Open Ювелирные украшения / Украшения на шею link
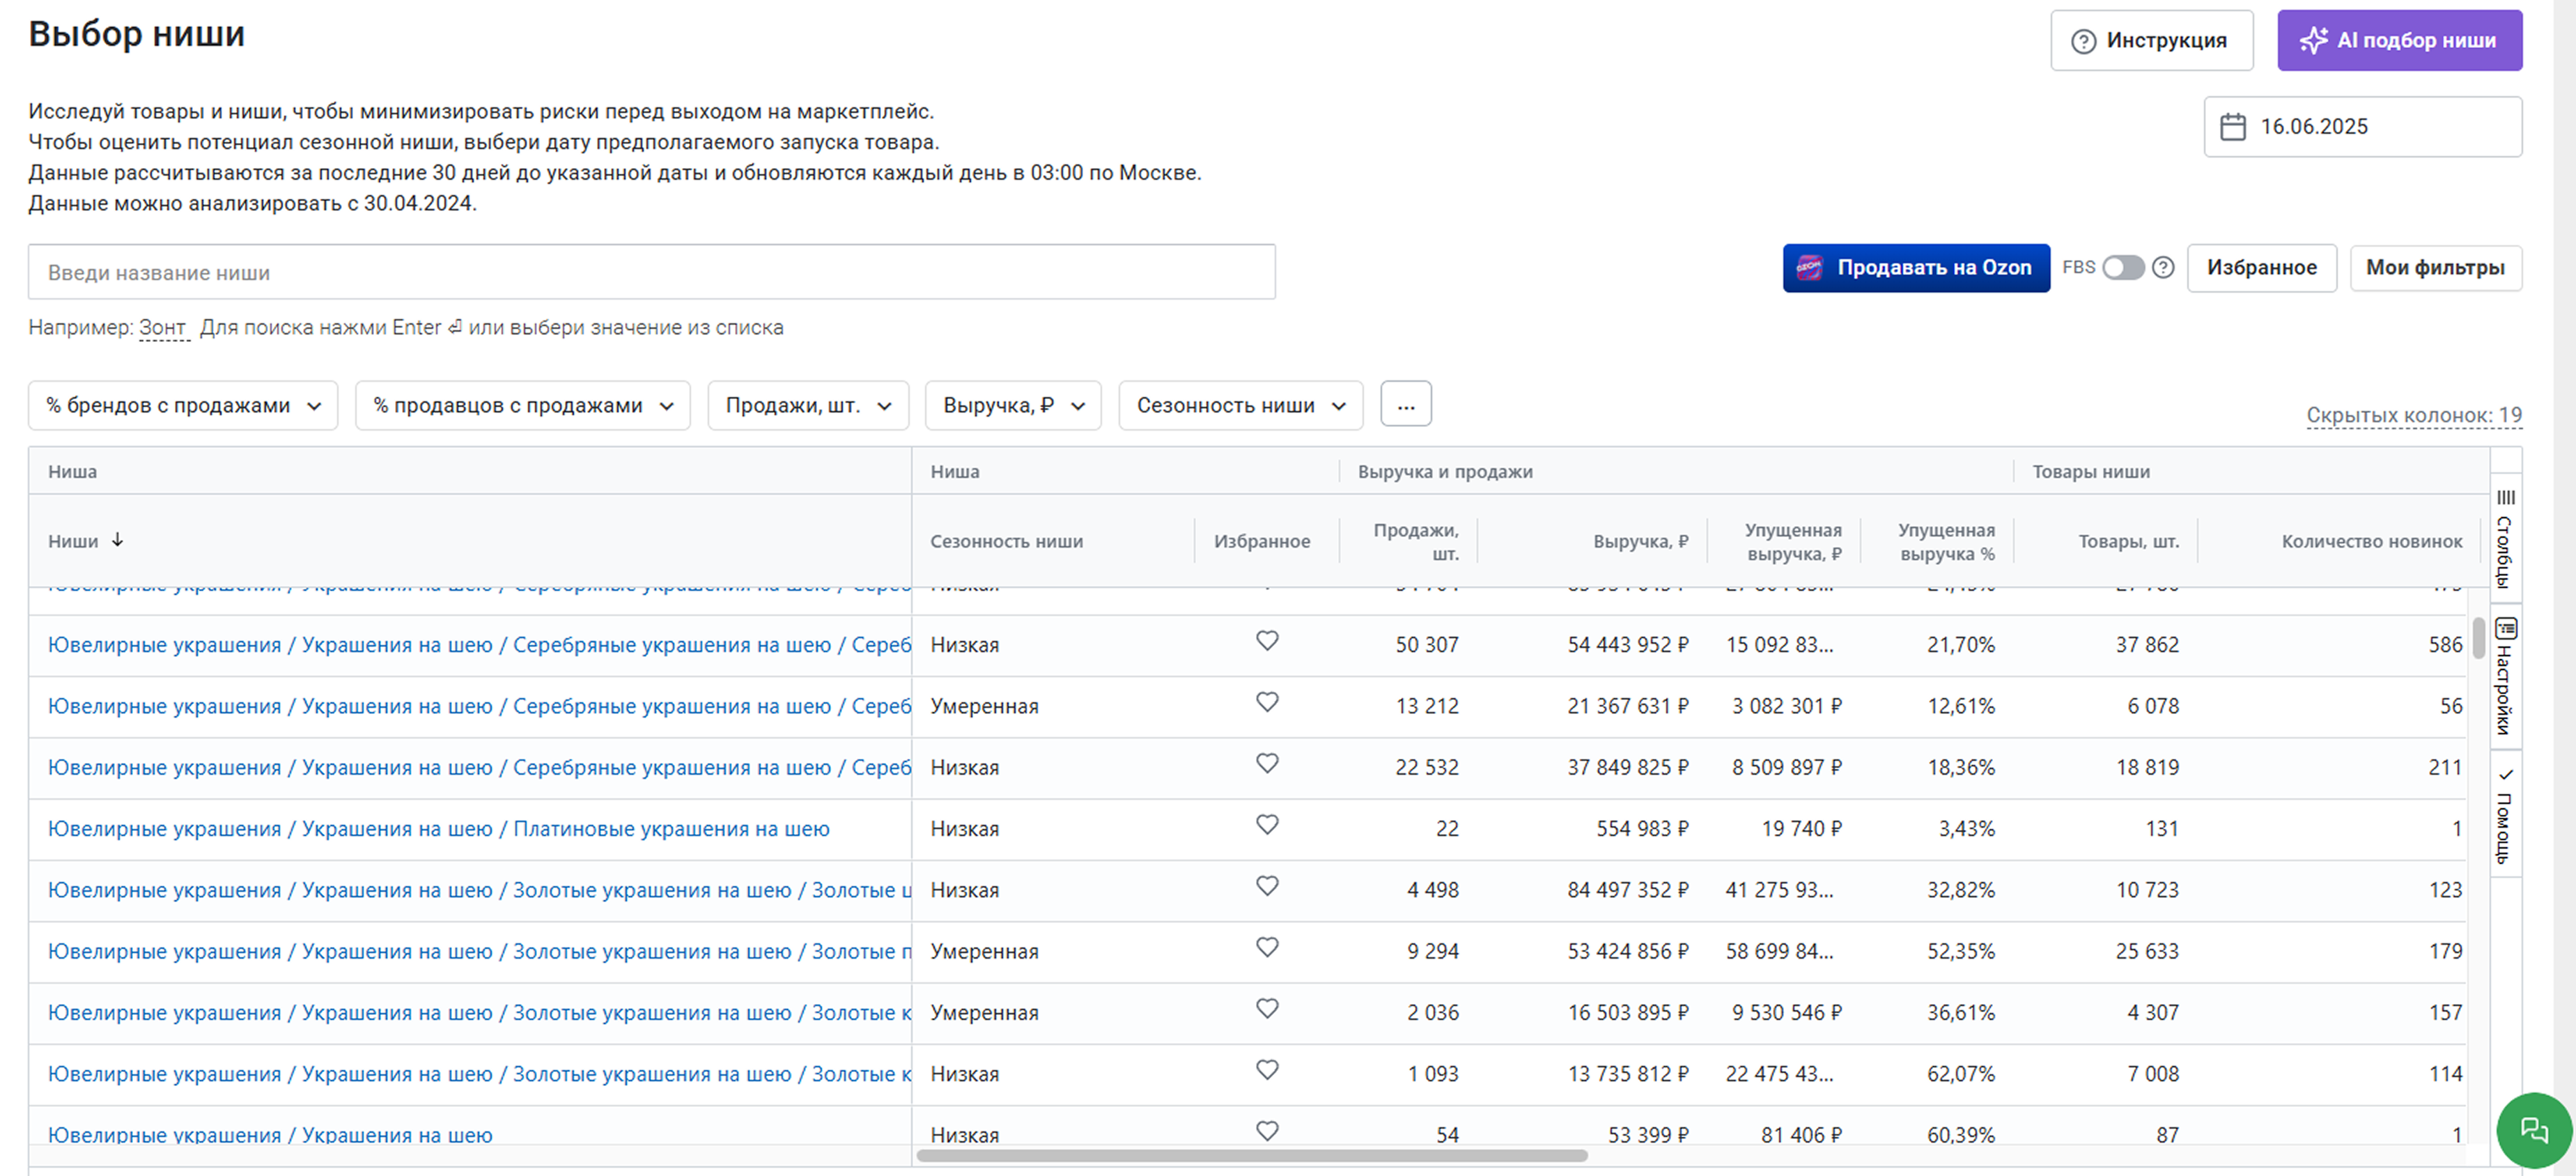This screenshot has height=1176, width=2576. click(270, 1135)
